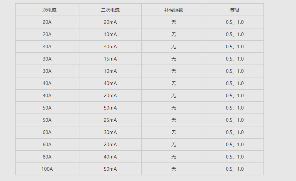Click the 等级 column header
This screenshot has width=296, height=181.
[x=235, y=10]
